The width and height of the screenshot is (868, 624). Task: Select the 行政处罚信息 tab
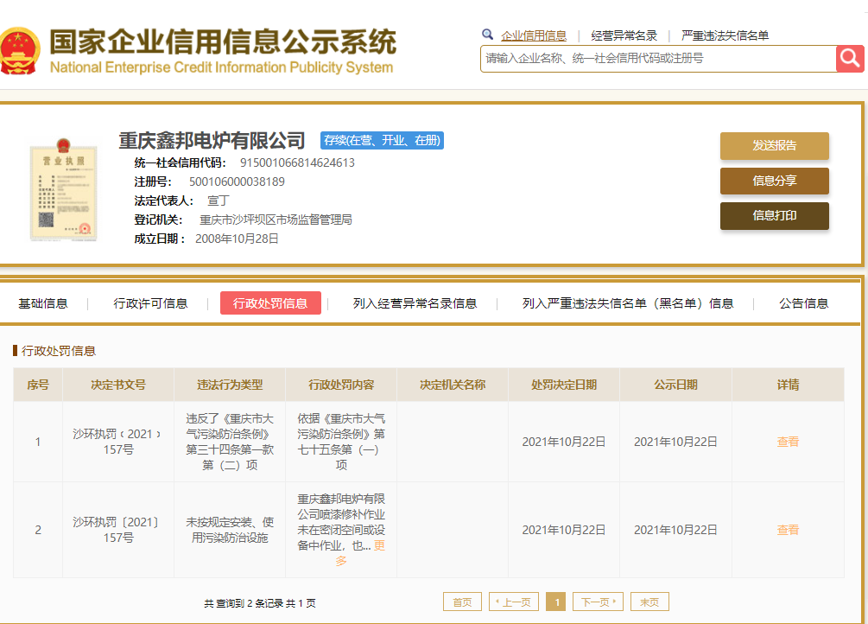pos(270,303)
